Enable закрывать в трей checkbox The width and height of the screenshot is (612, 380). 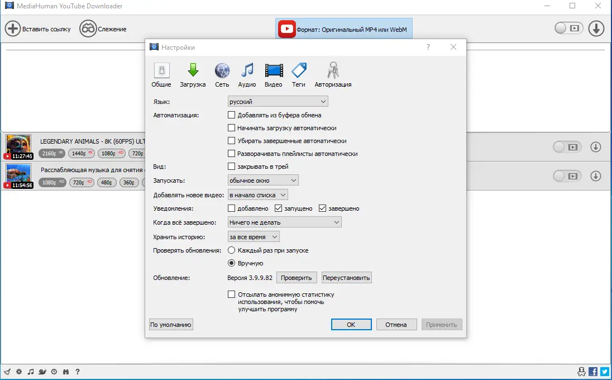coord(231,167)
